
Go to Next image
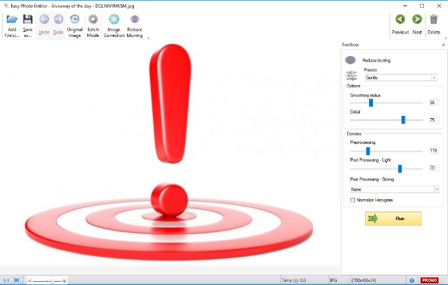pyautogui.click(x=417, y=25)
